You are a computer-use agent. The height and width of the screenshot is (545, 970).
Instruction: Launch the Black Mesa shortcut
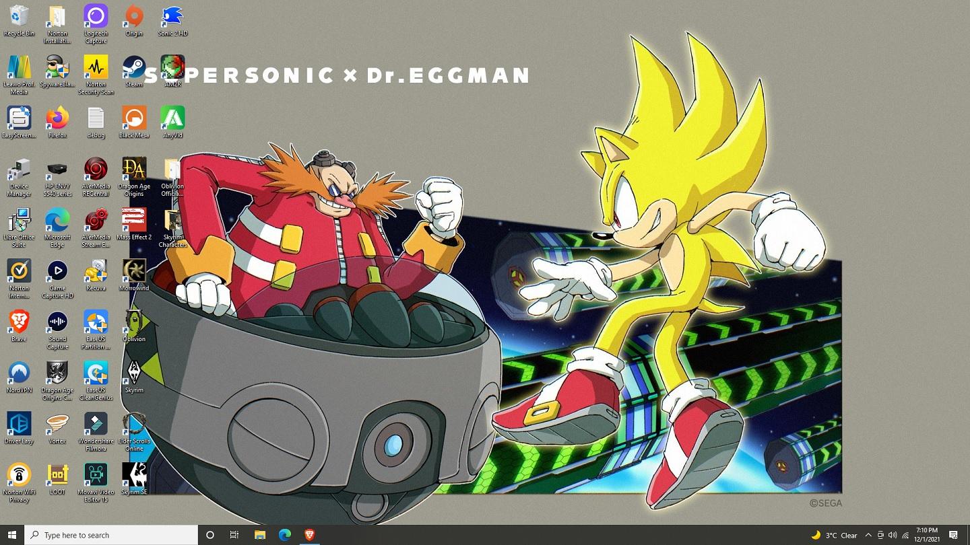pyautogui.click(x=134, y=122)
